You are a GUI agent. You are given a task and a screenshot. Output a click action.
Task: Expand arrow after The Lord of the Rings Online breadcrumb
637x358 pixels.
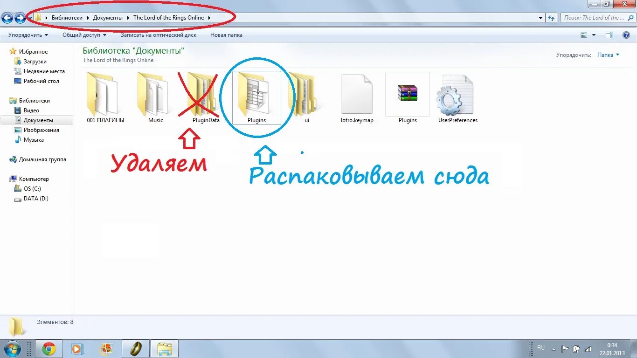[209, 18]
